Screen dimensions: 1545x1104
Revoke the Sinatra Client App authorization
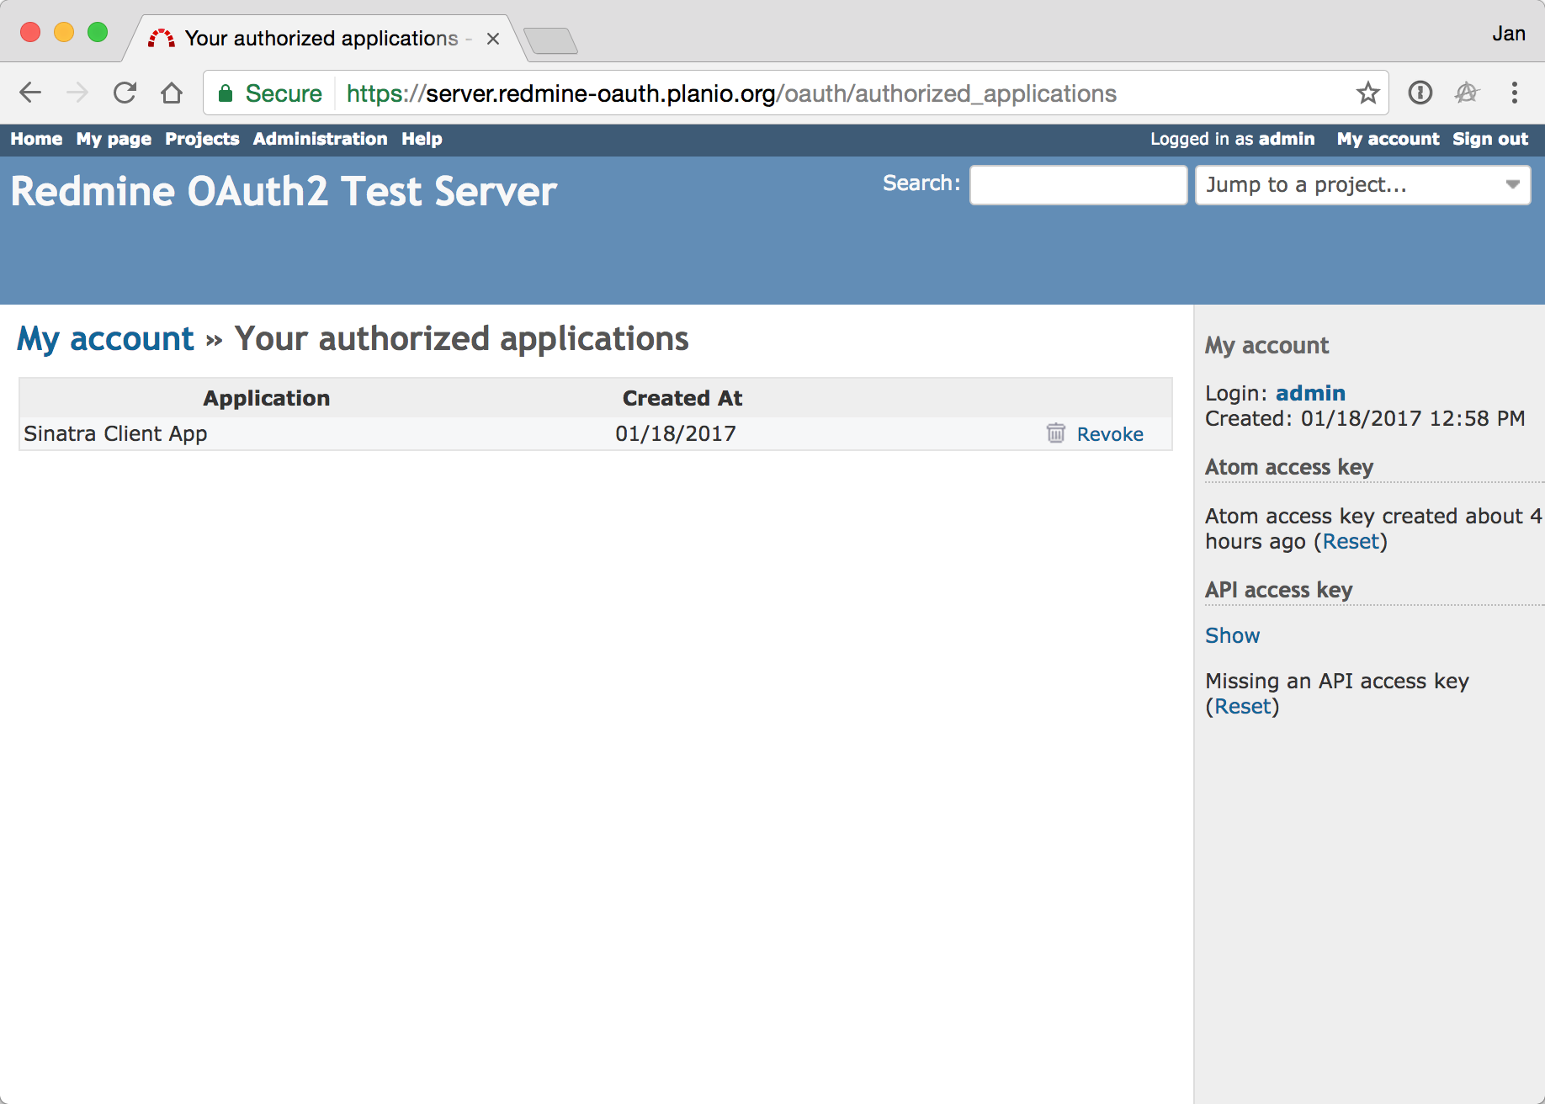(1110, 434)
